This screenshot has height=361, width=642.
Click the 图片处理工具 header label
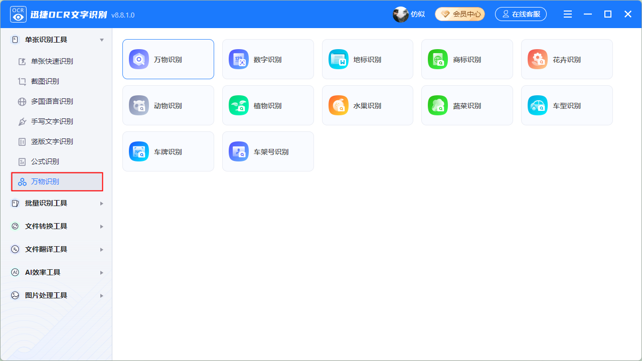(x=46, y=295)
